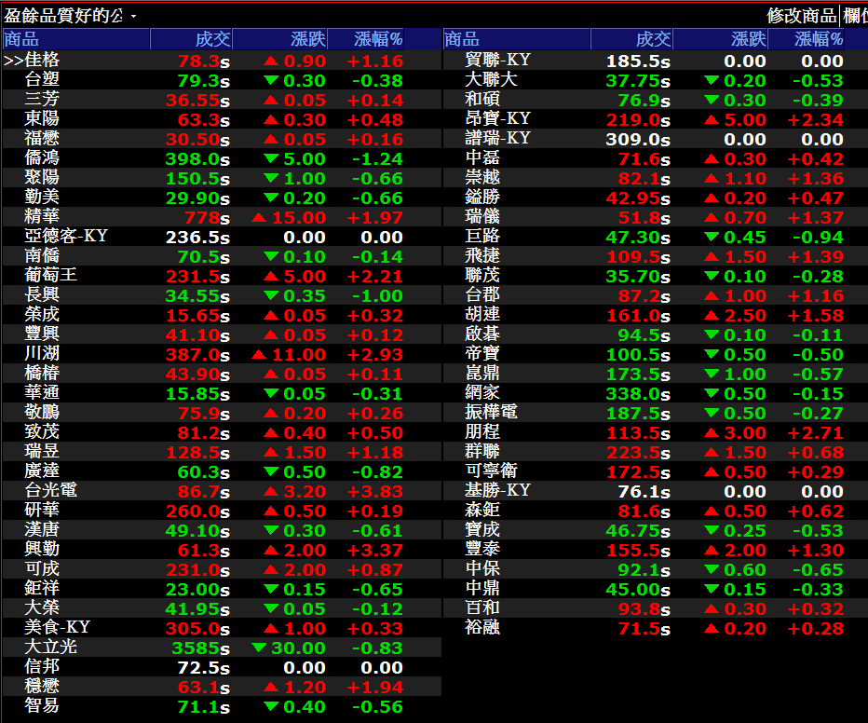The image size is (868, 723).
Task: Click the up arrow in 精華 row
Action: click(259, 217)
